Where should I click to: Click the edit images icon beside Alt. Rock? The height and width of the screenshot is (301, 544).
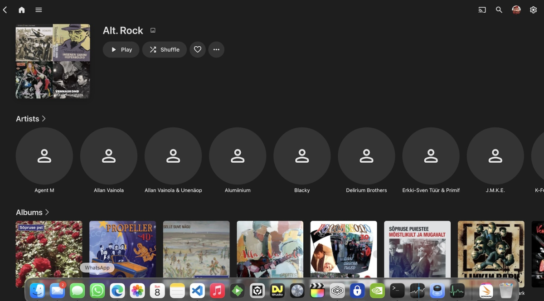pos(153,30)
